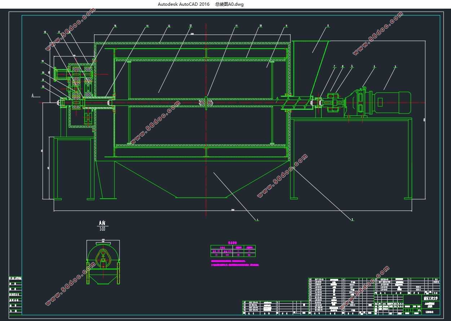Click part balloon number 7
This screenshot has width=451, height=321.
point(334,66)
